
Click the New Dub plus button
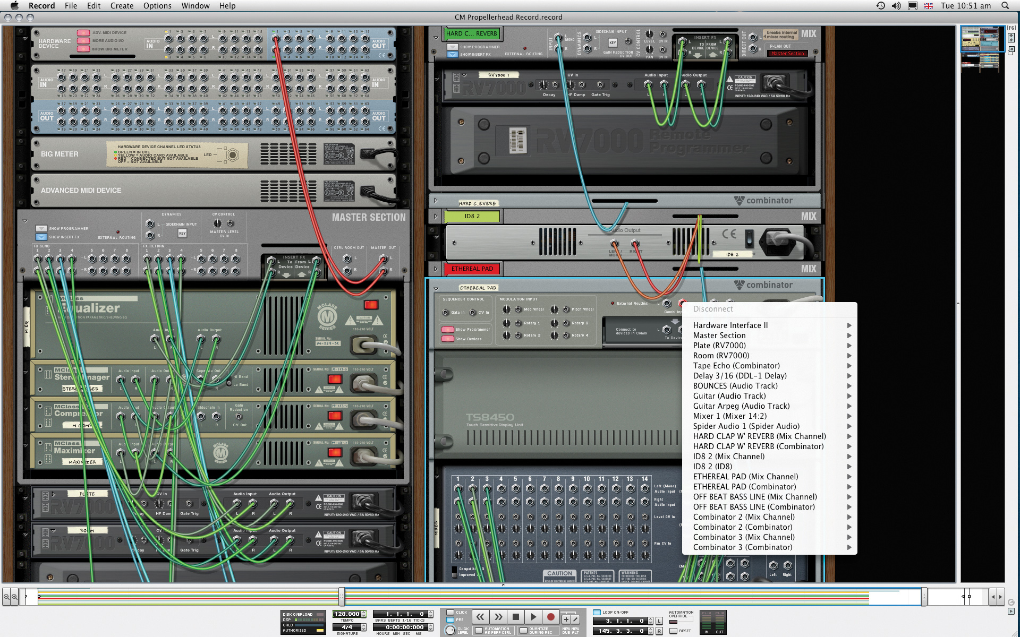(566, 619)
